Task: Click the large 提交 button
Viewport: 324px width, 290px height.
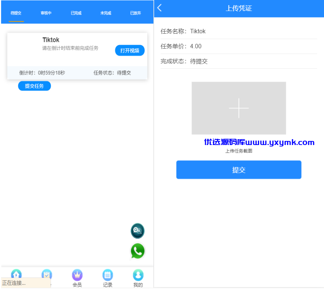Action: point(239,170)
